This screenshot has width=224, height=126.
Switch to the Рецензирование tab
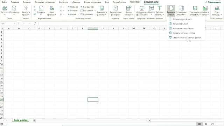[x=93, y=2]
